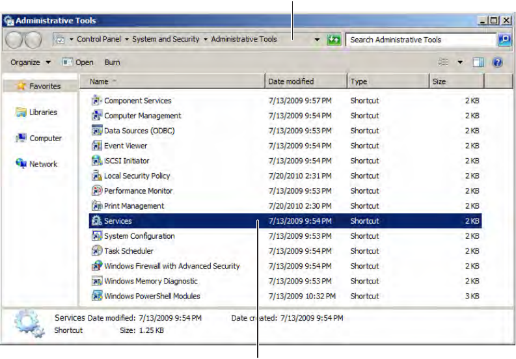Click the iSCSI Initiator icon
Image resolution: width=516 pixels, height=359 pixels.
97,161
